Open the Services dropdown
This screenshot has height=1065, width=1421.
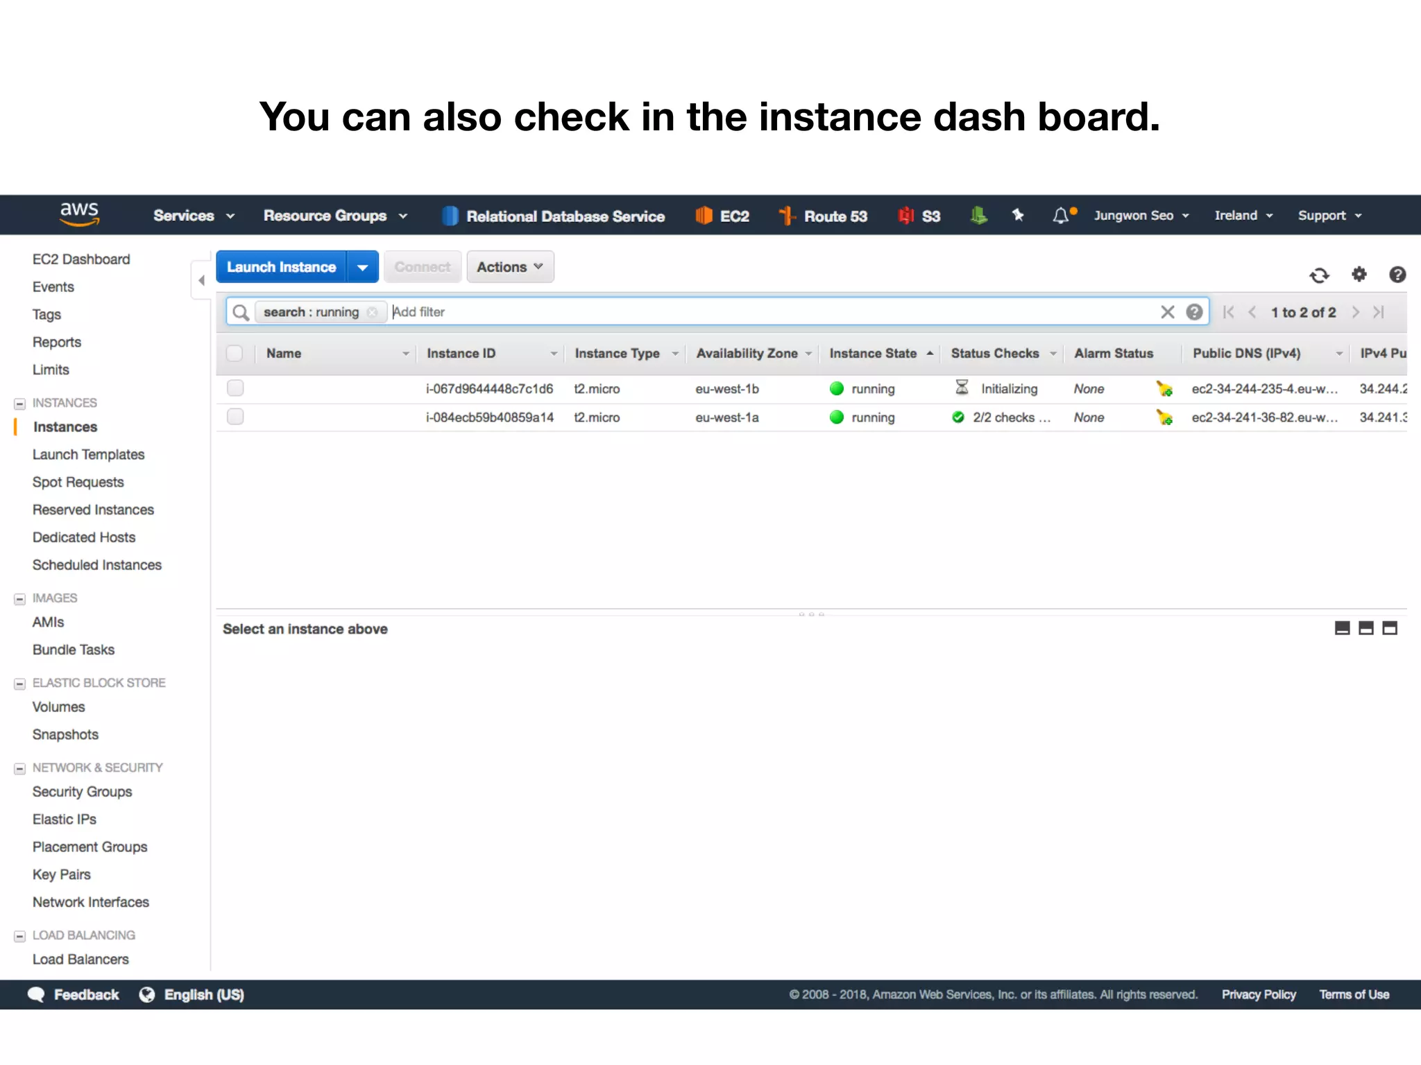coord(194,216)
